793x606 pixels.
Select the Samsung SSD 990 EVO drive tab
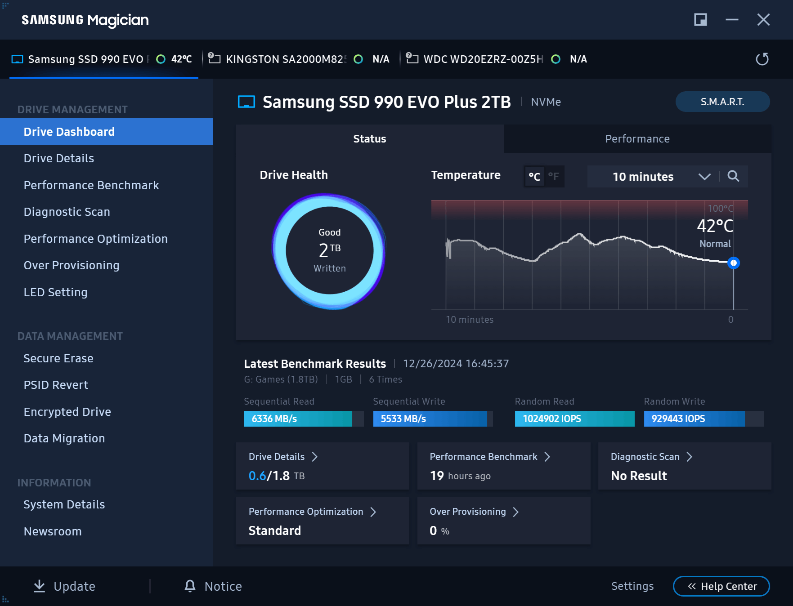tap(104, 59)
